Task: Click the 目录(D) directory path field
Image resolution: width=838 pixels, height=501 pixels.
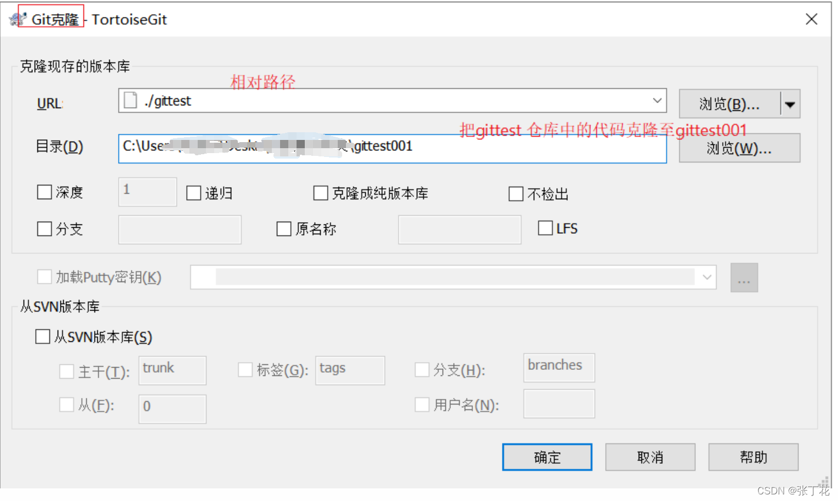Action: pyautogui.click(x=392, y=148)
